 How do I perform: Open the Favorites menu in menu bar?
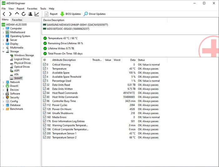coord(32,8)
